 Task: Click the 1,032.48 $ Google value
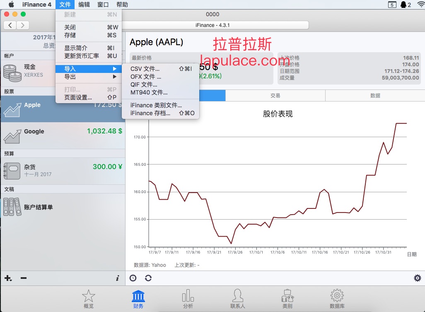[104, 131]
